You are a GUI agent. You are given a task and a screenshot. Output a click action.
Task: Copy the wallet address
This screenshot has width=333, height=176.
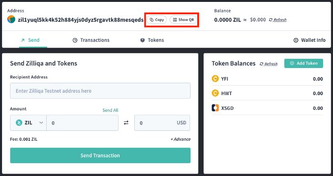tap(157, 20)
